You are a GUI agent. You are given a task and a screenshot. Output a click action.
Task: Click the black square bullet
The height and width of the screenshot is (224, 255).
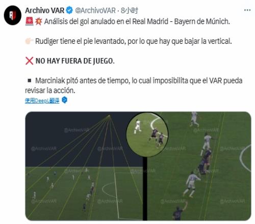pyautogui.click(x=30, y=80)
